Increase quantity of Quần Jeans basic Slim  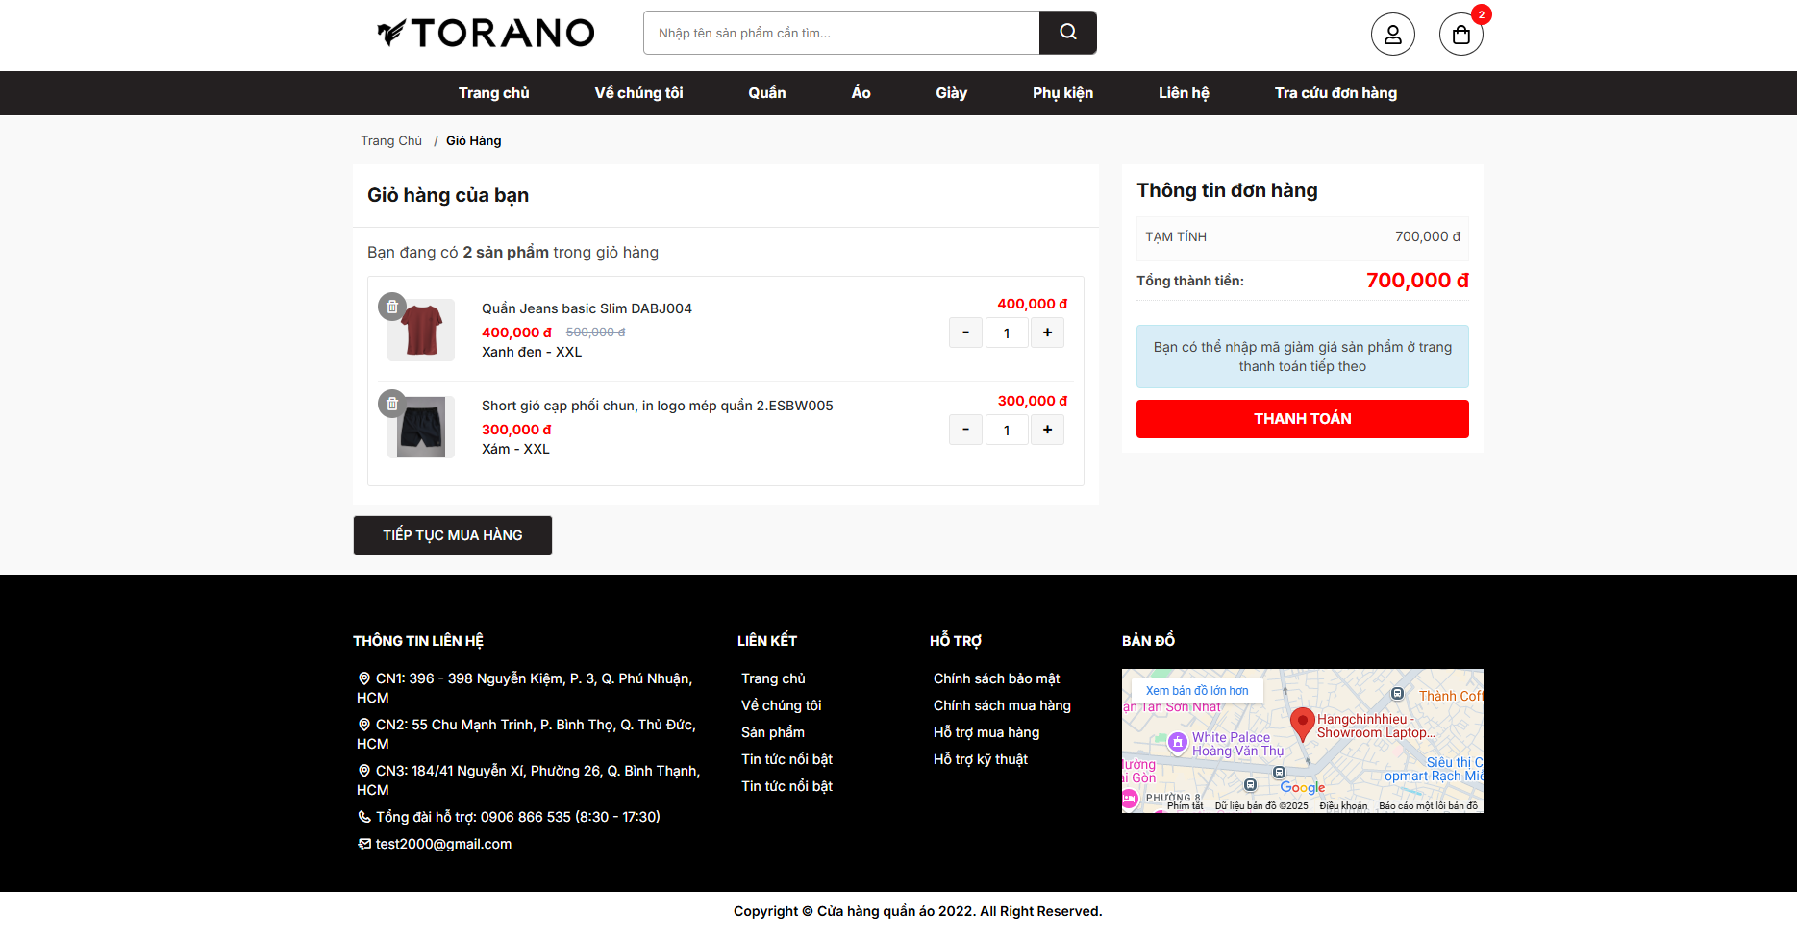[1047, 333]
